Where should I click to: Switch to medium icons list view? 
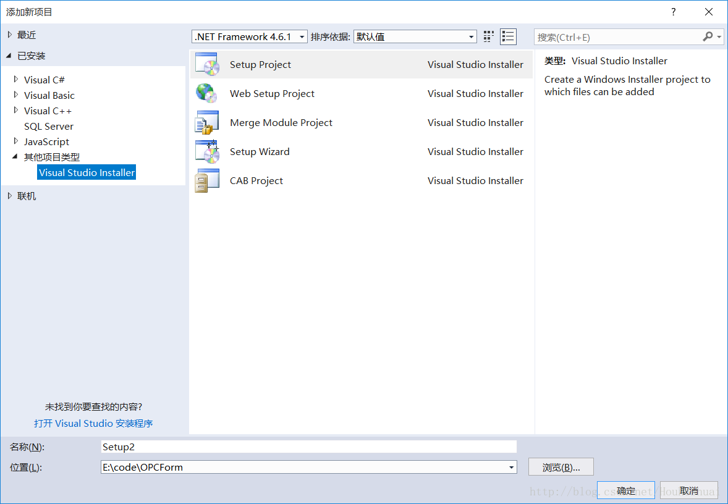[508, 36]
